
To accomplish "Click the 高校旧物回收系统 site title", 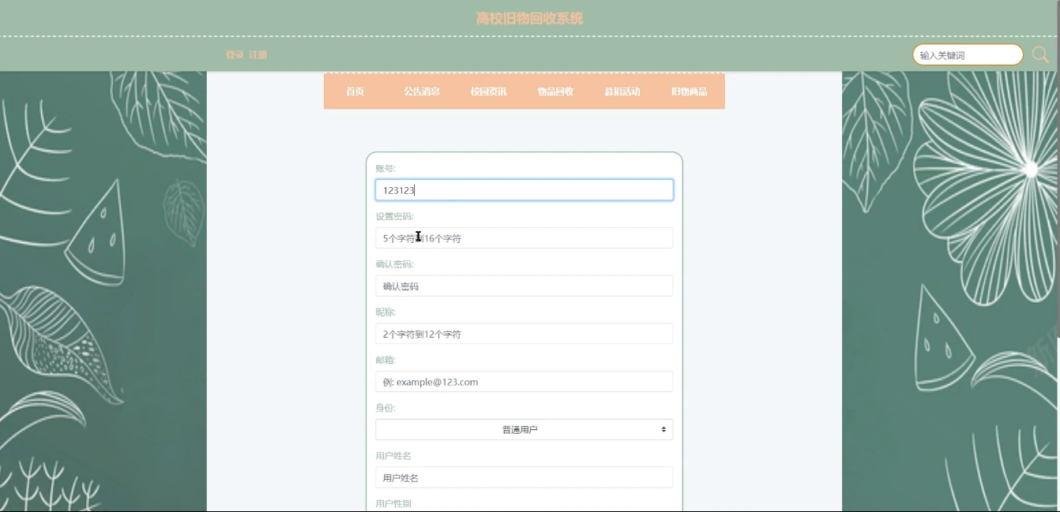I will (530, 18).
